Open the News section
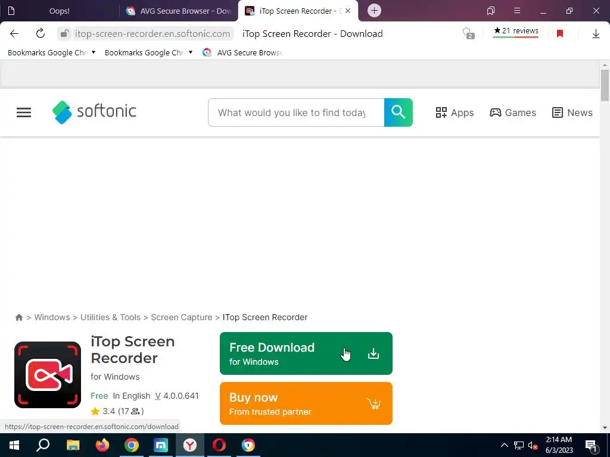This screenshot has width=610, height=457. tap(572, 112)
